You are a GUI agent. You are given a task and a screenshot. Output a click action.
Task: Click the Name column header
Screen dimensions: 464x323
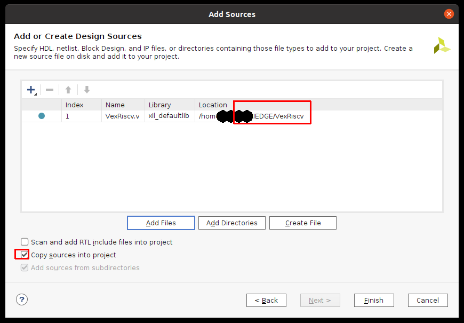click(123, 105)
